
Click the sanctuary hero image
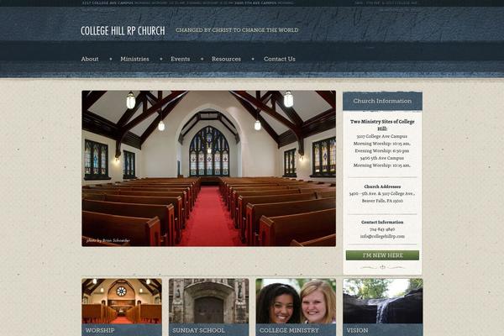pos(208,169)
